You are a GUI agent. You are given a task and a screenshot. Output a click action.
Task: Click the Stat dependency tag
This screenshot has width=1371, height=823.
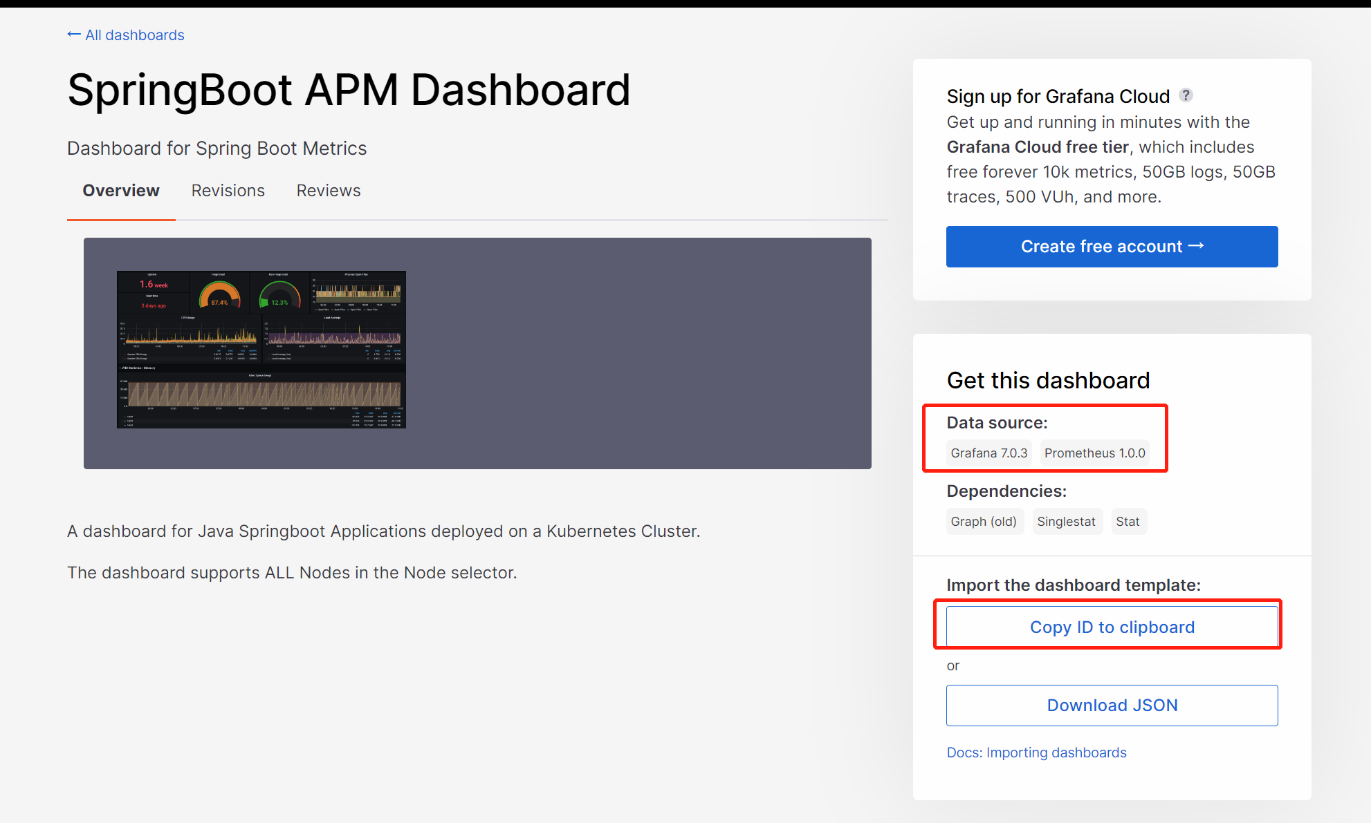(x=1128, y=522)
